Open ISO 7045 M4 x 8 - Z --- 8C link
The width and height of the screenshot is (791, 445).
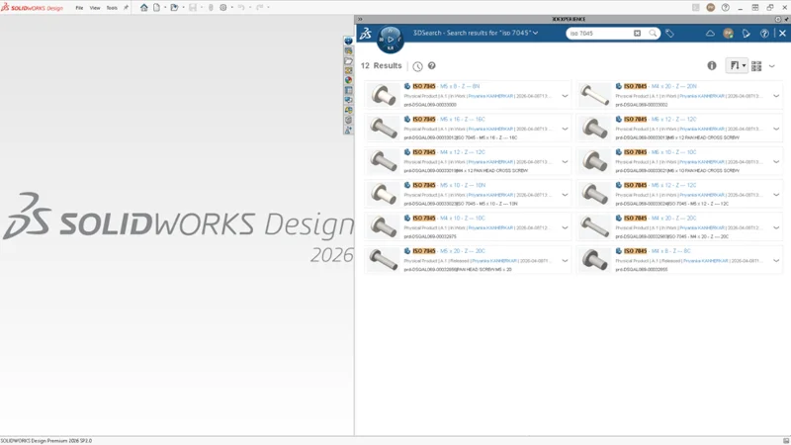click(x=658, y=251)
